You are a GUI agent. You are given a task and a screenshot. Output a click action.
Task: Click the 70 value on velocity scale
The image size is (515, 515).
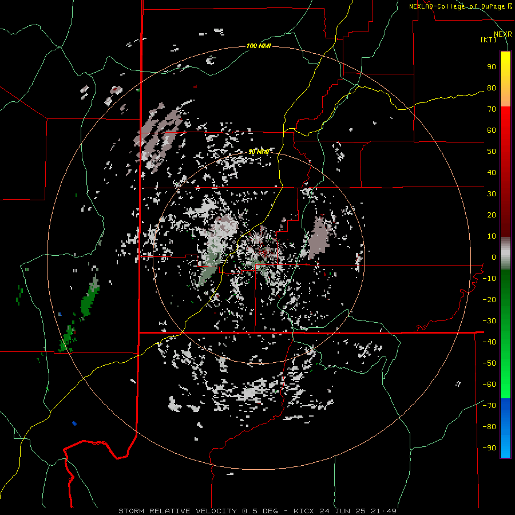click(x=492, y=109)
